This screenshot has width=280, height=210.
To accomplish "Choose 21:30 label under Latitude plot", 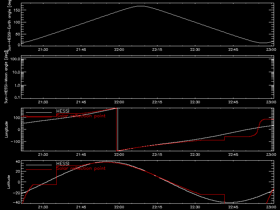I will (43, 207).
